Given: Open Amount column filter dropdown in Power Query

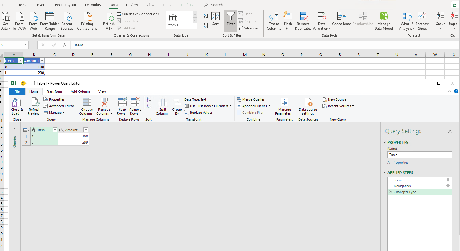Looking at the screenshot, I should (x=86, y=130).
